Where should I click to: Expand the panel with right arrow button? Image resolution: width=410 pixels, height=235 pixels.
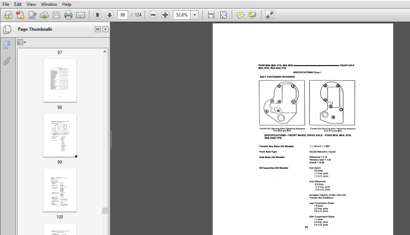click(105, 29)
